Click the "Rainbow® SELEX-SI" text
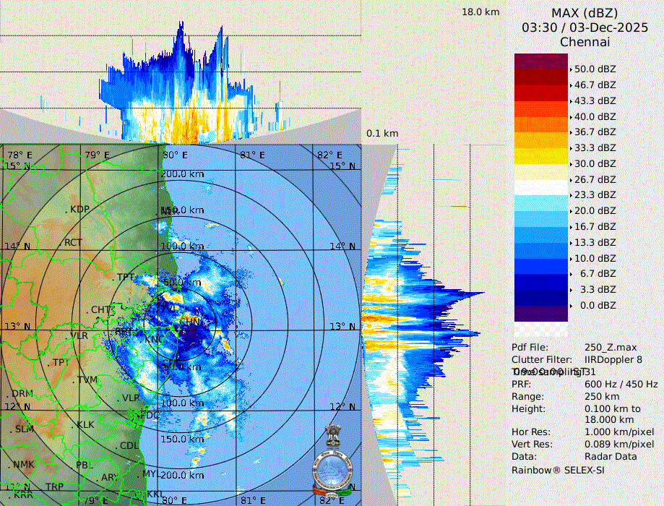 point(558,471)
